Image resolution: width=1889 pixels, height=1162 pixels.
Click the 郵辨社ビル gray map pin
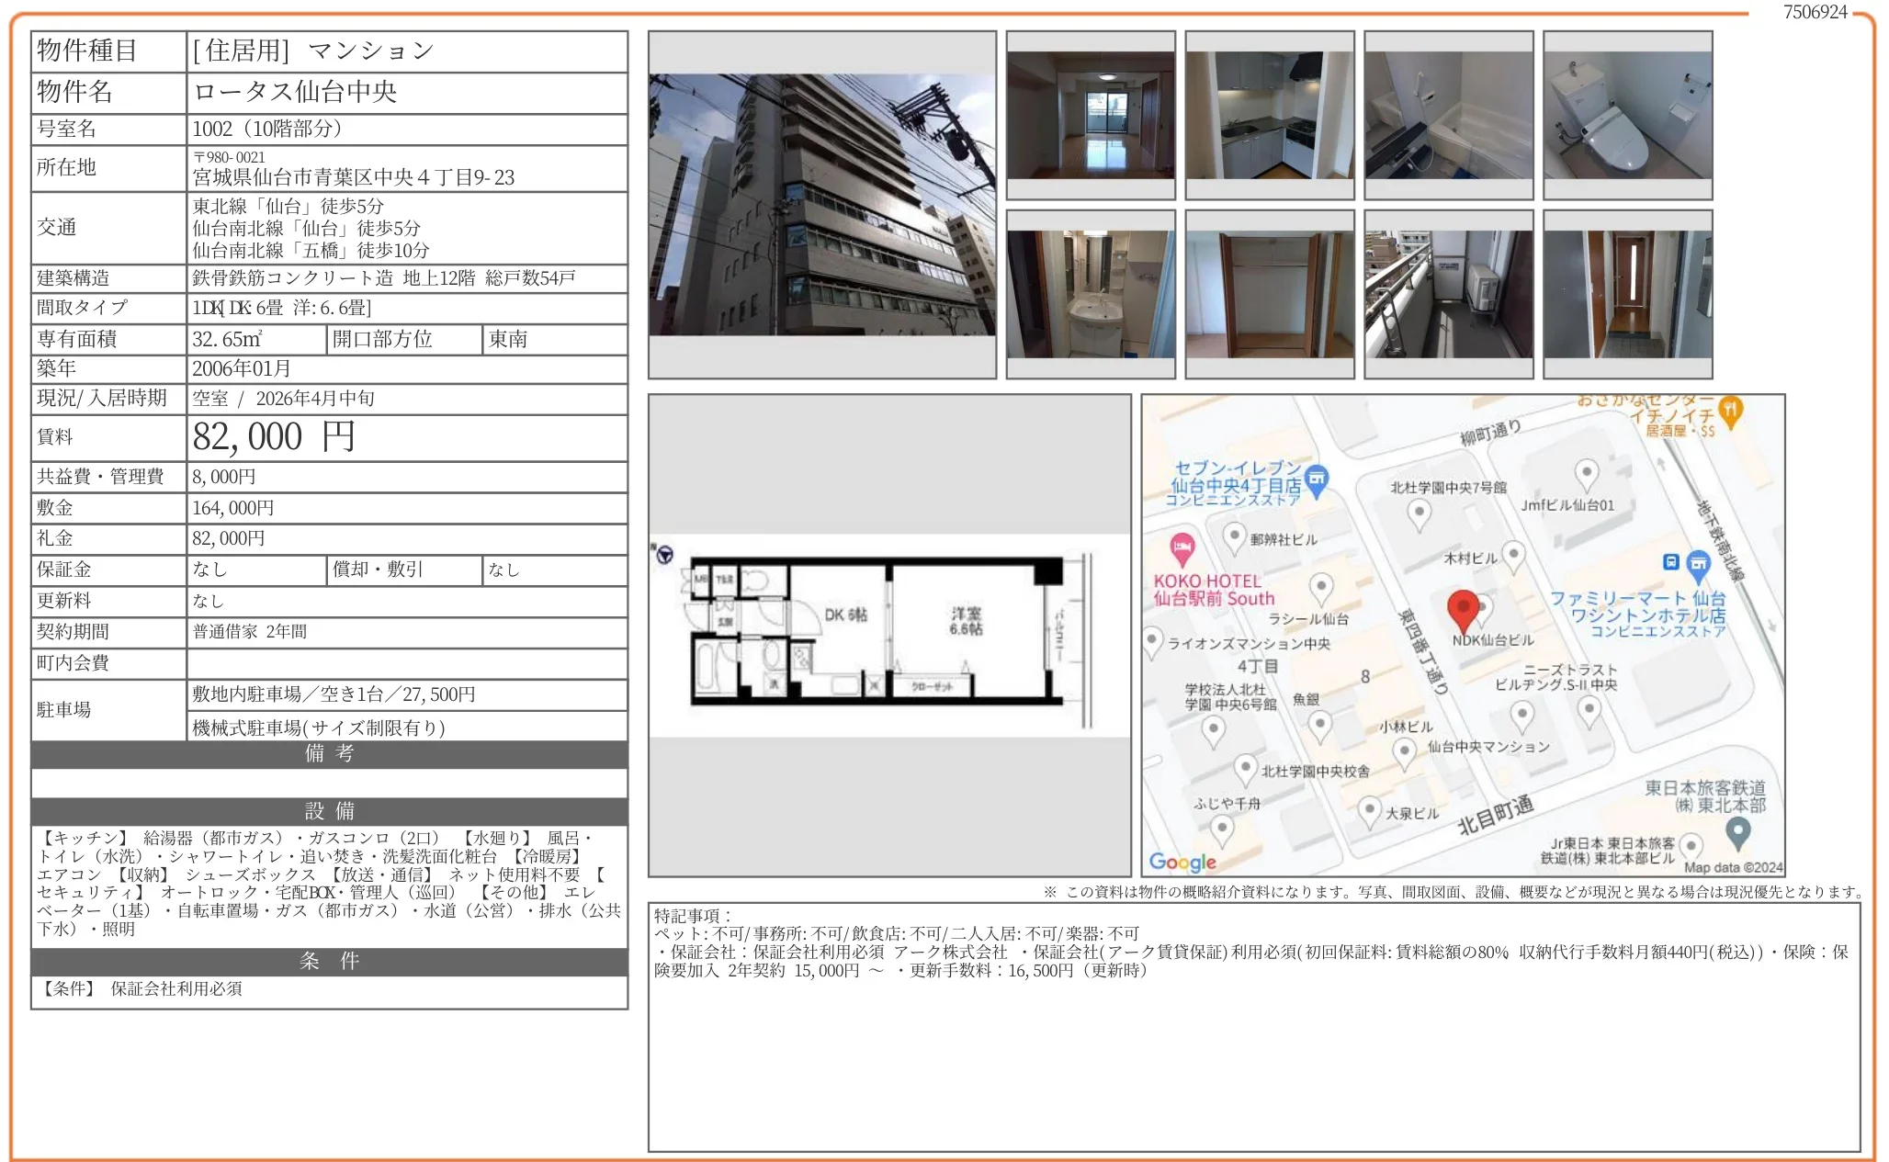[x=1234, y=536]
